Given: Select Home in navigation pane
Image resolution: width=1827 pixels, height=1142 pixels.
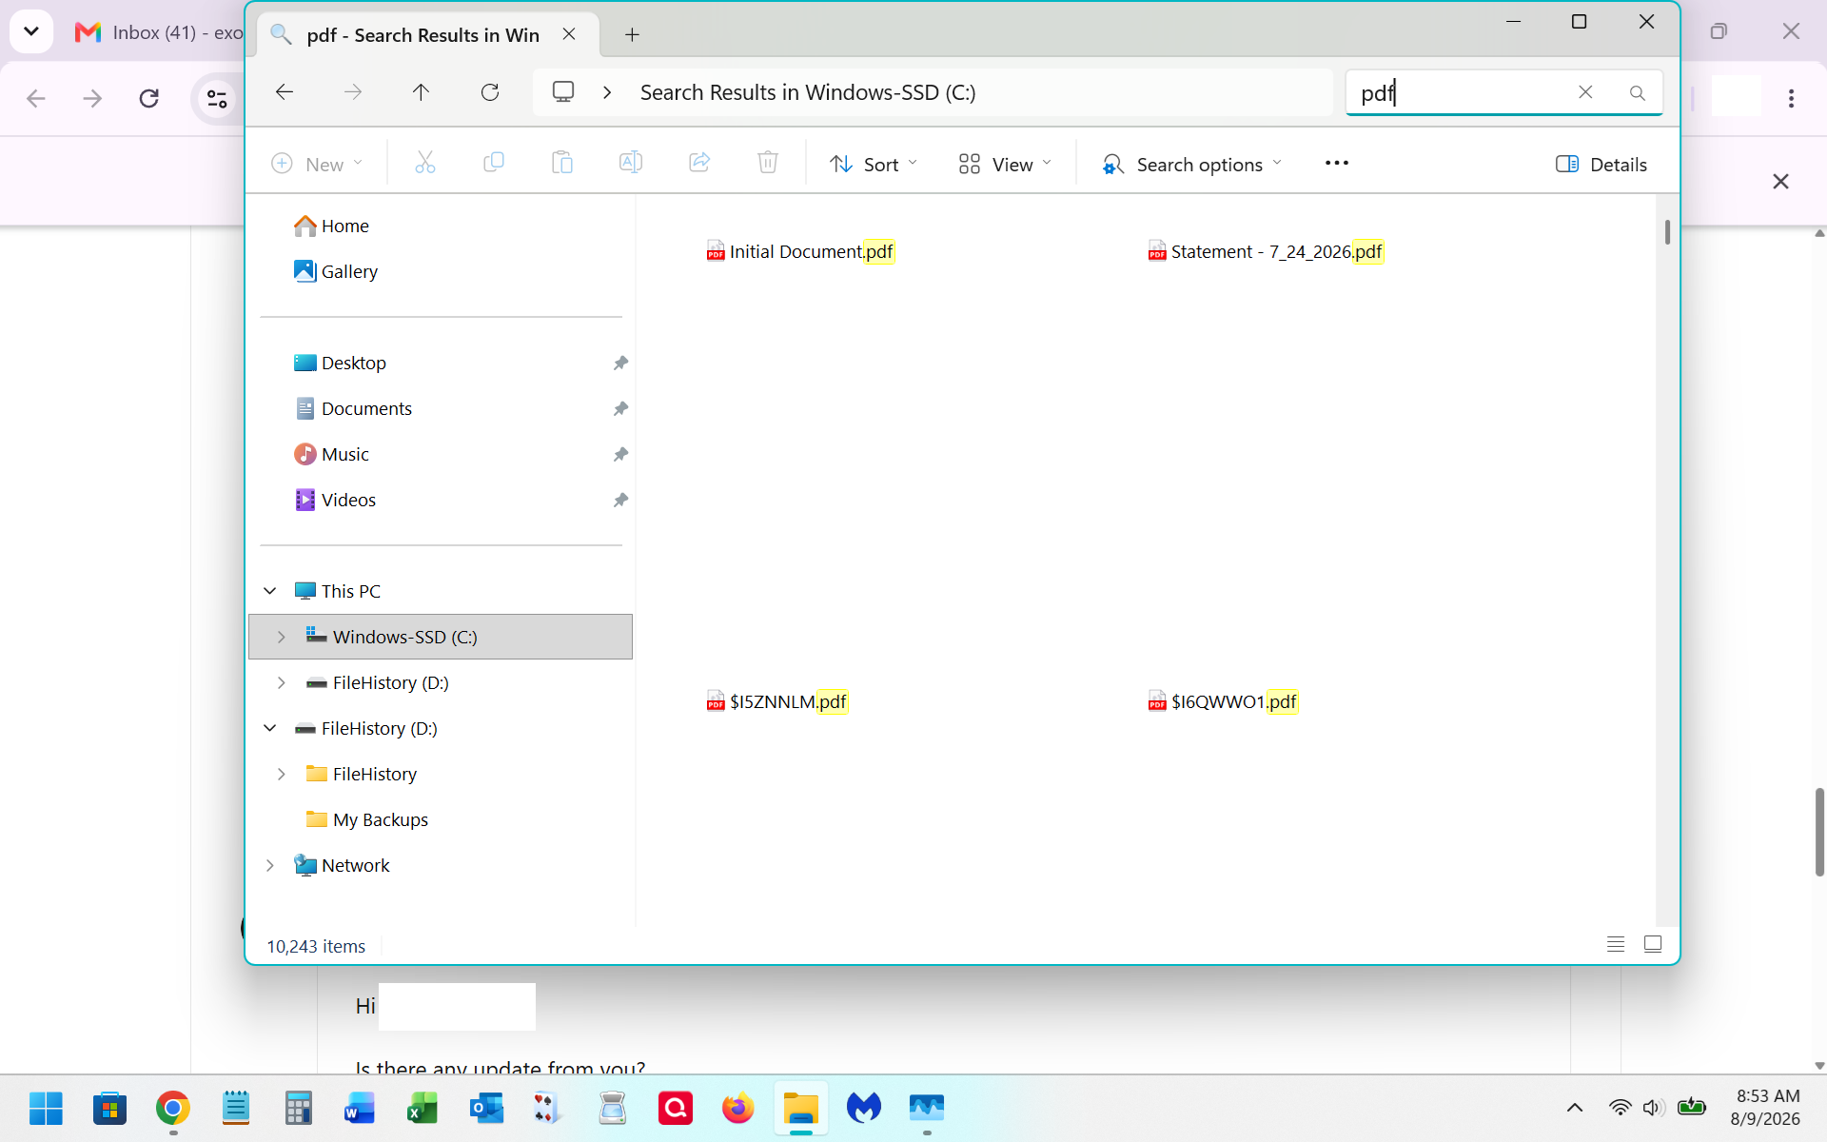Looking at the screenshot, I should (331, 226).
